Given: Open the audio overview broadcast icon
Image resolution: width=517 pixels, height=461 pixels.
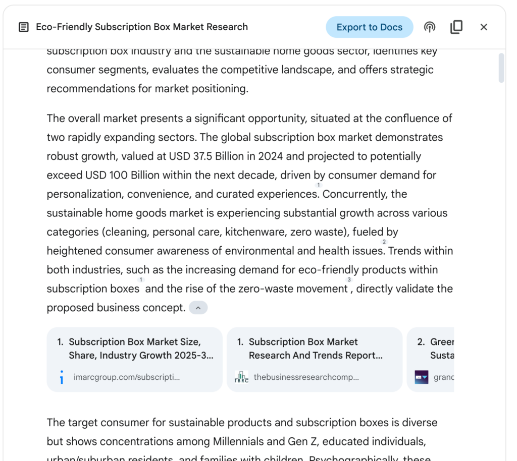Looking at the screenshot, I should (429, 27).
